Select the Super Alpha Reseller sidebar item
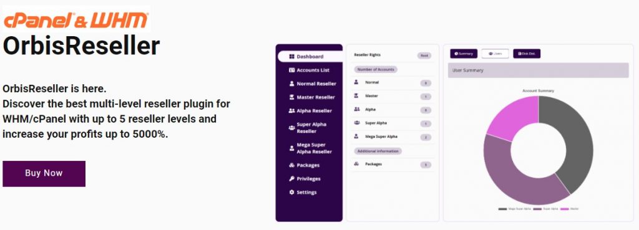Viewport: 639px width, 230px height. pyautogui.click(x=309, y=128)
